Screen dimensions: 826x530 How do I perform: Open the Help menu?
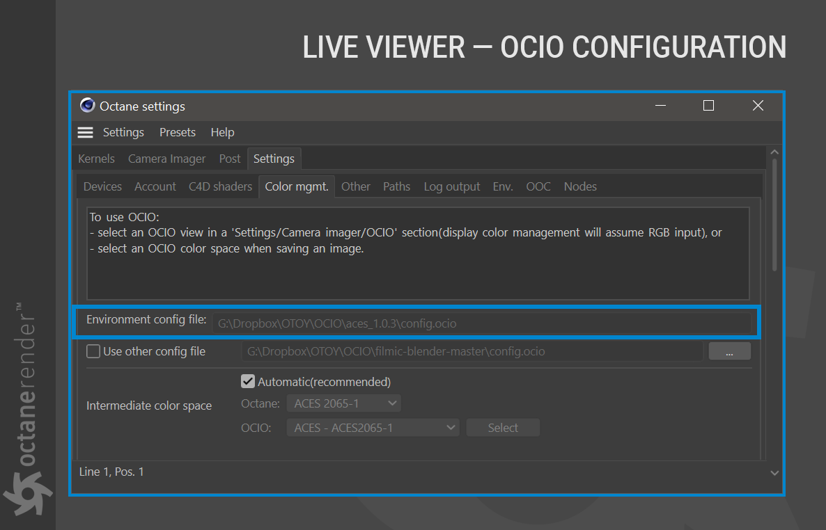(222, 133)
